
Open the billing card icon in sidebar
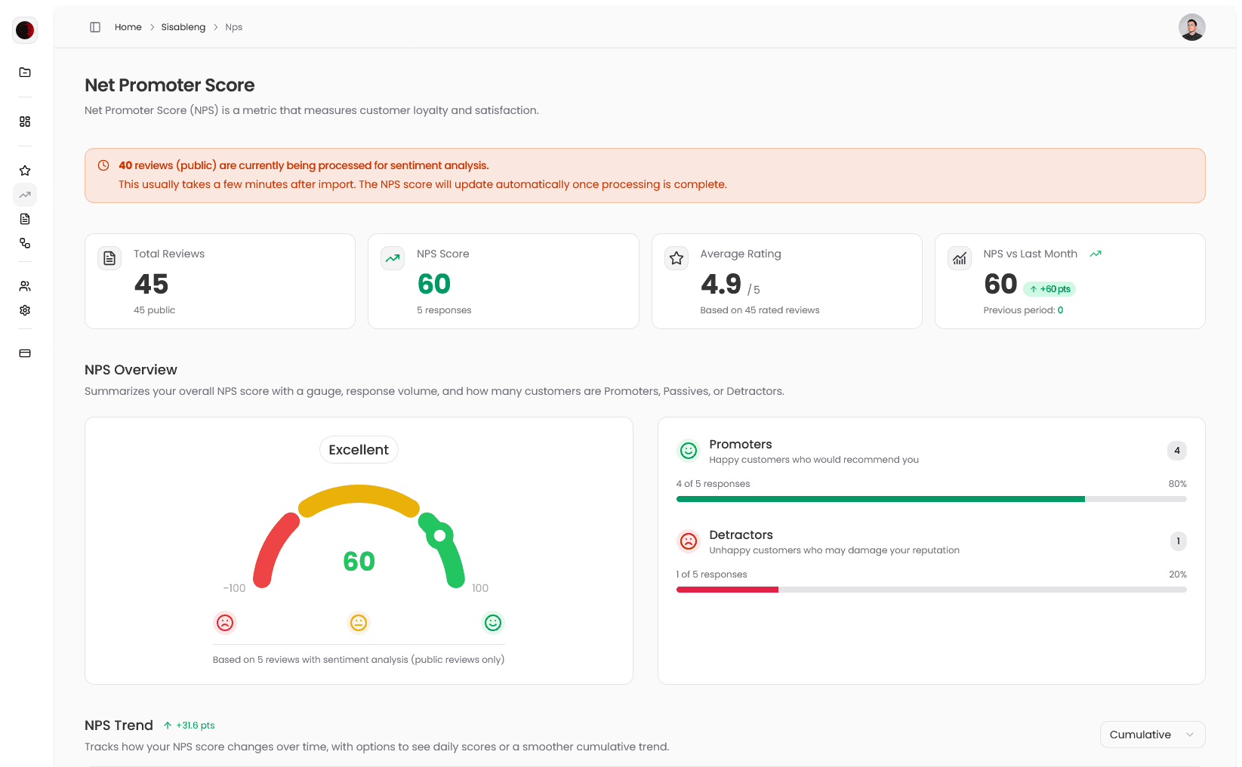click(x=25, y=353)
